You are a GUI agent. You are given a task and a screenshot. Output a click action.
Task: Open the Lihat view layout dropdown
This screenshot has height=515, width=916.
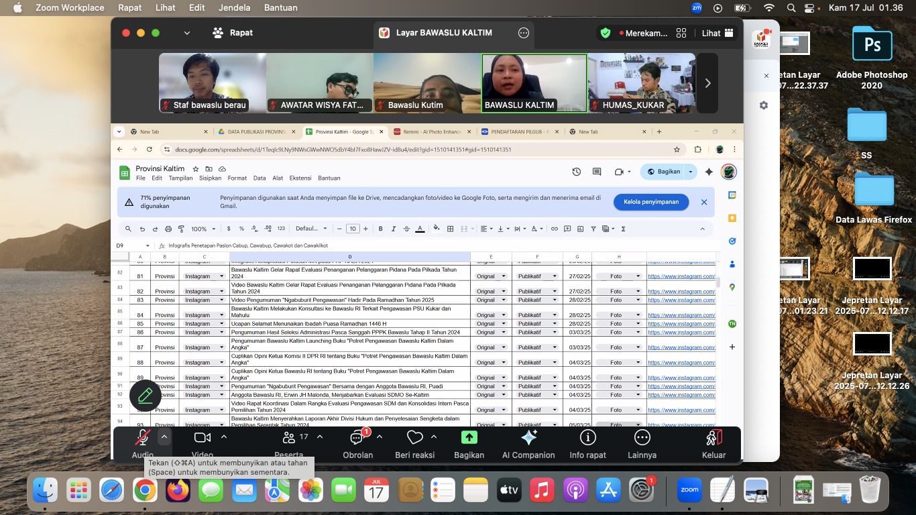click(718, 33)
